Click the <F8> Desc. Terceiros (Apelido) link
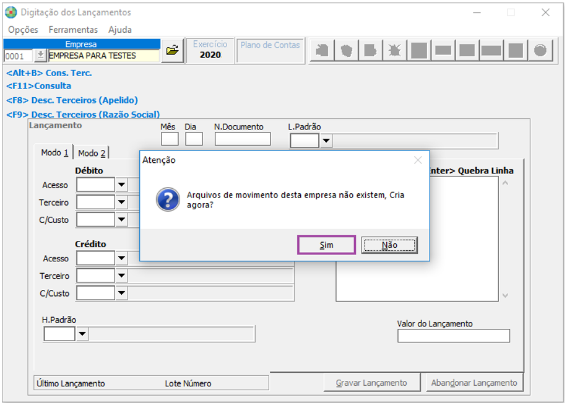 pyautogui.click(x=72, y=100)
